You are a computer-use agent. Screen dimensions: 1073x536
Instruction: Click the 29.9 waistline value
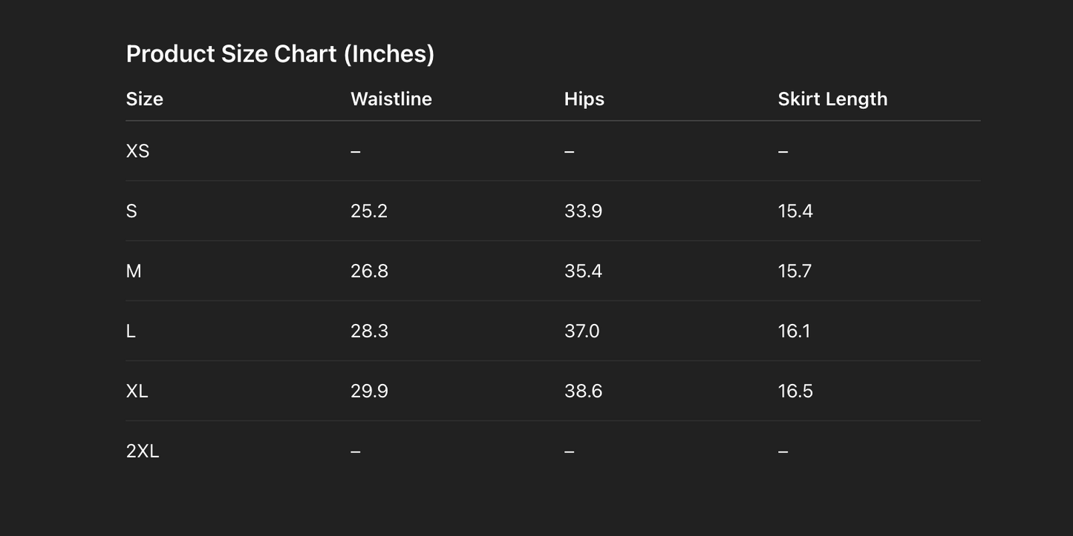369,391
